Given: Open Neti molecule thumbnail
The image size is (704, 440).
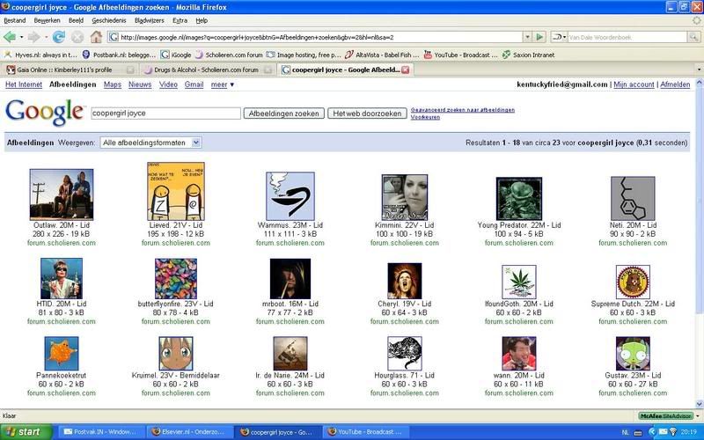Looking at the screenshot, I should (633, 199).
